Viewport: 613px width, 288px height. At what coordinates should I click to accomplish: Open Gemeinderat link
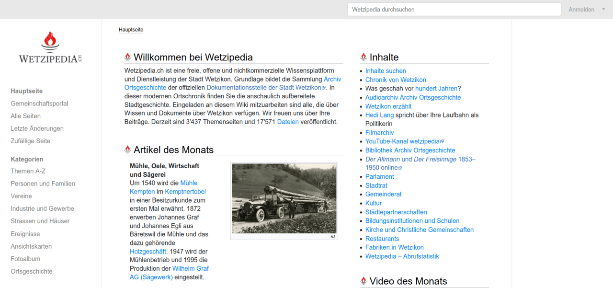tap(384, 195)
